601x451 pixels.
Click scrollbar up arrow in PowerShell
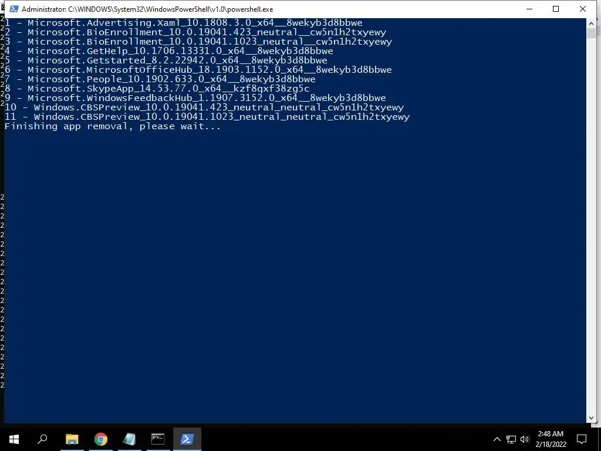591,23
